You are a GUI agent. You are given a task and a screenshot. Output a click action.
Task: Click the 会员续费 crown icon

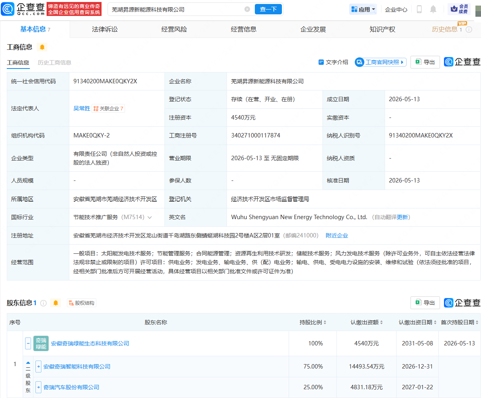click(x=459, y=9)
